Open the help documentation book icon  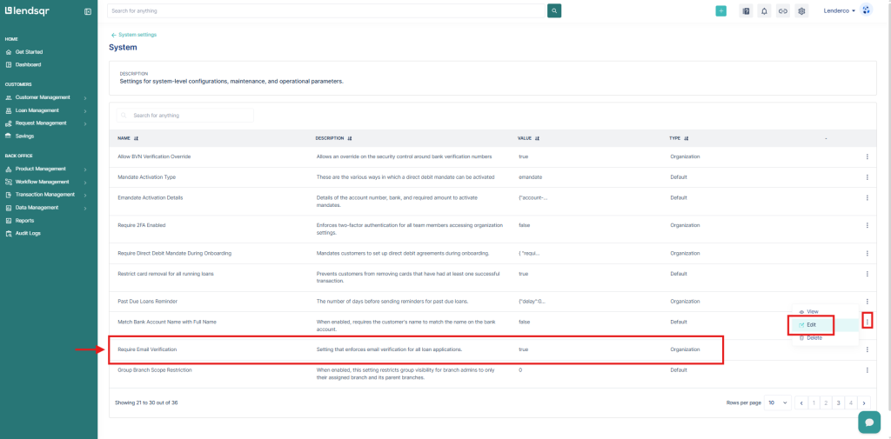point(746,11)
